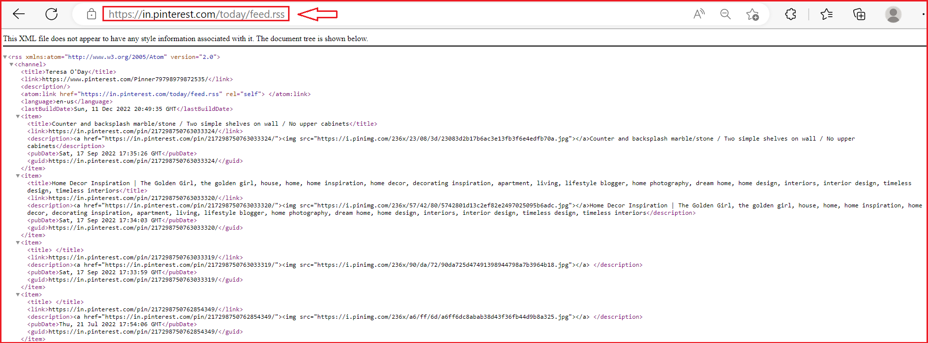The width and height of the screenshot is (928, 343).
Task: Open the Favorites list icon
Action: tap(827, 14)
